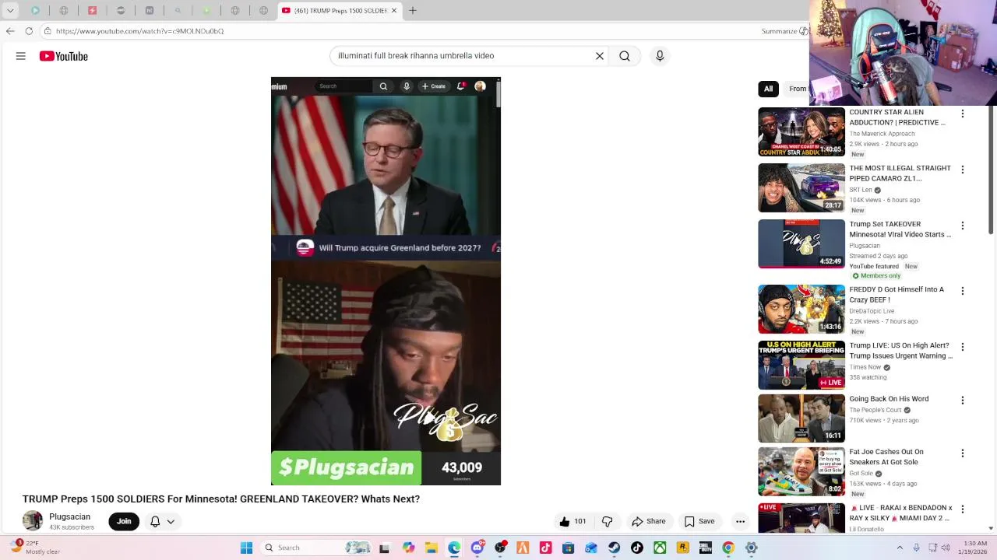This screenshot has height=560, width=997.
Task: Open options for STRAIGHT PIPED CAMARO video
Action: pyautogui.click(x=963, y=170)
